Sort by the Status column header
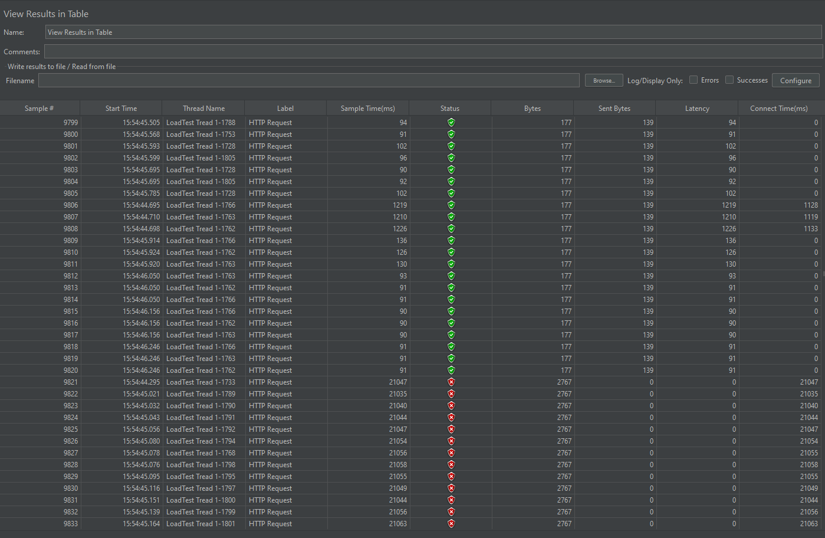This screenshot has height=538, width=825. (449, 109)
